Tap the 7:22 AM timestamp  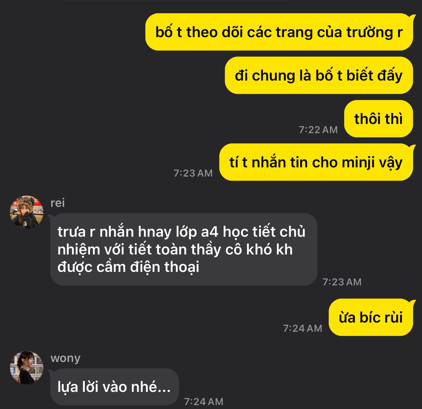[x=318, y=130]
